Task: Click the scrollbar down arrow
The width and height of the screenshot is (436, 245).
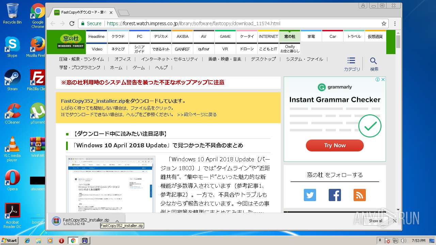Action: point(398,210)
